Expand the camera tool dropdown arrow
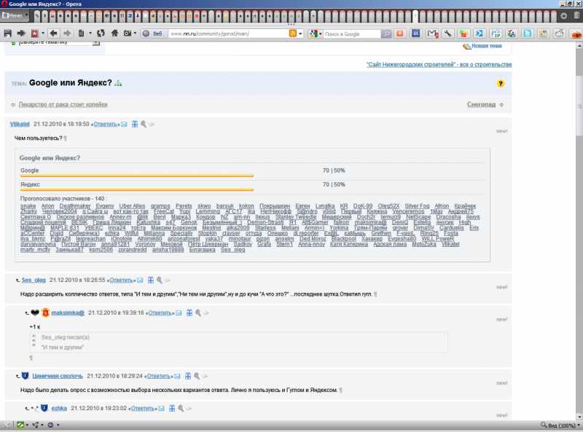 135,34
